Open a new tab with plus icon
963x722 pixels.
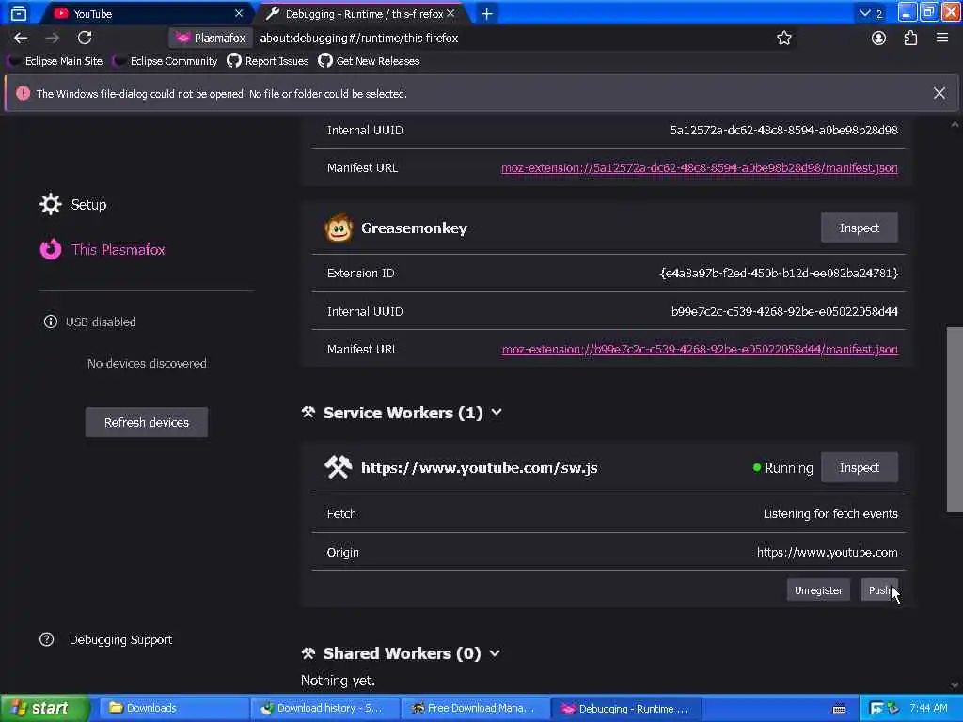pyautogui.click(x=486, y=13)
